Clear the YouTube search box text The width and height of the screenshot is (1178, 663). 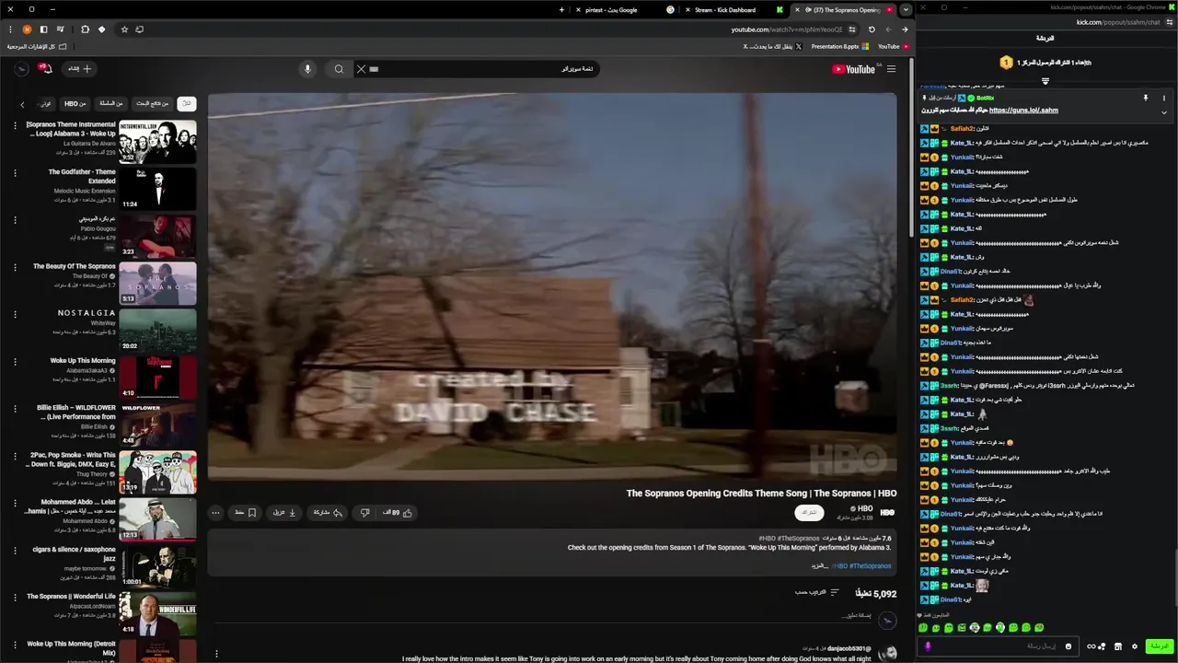[361, 69]
